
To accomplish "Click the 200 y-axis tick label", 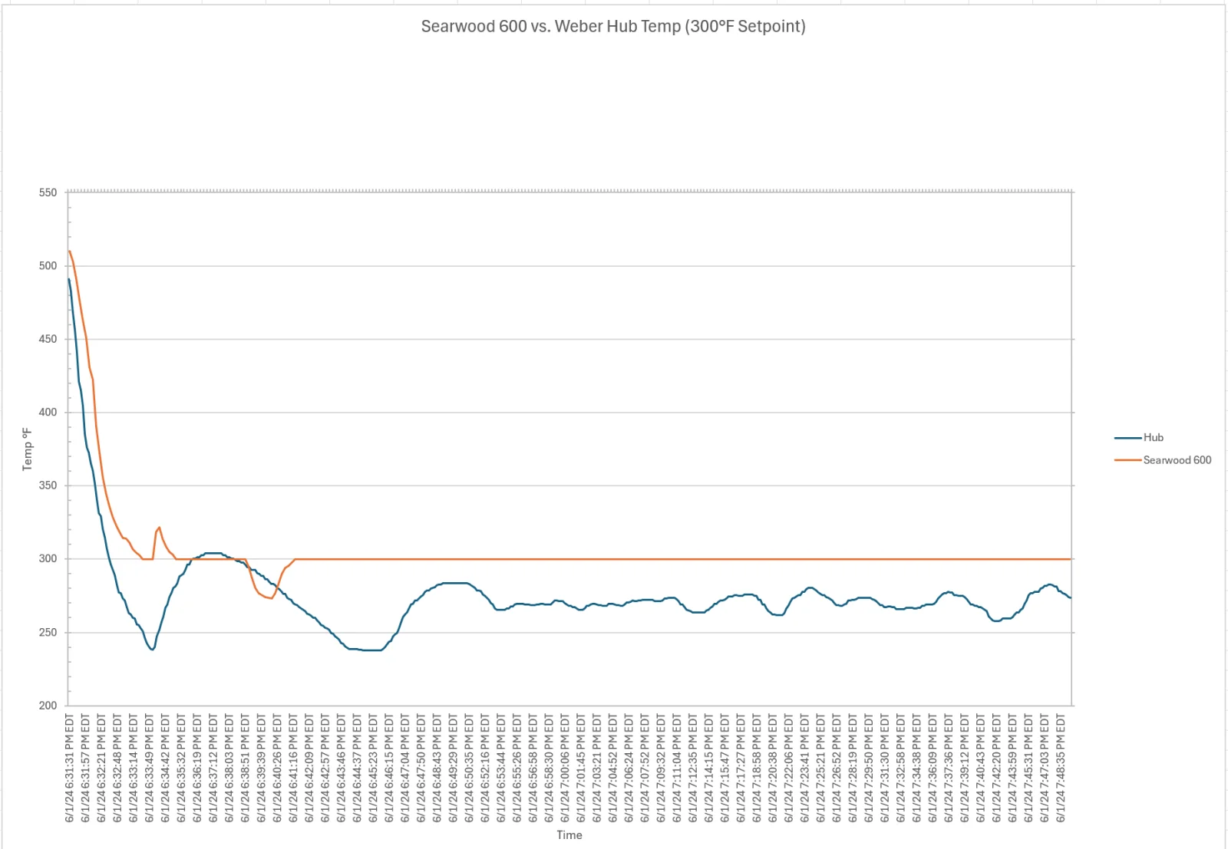I will 48,705.
